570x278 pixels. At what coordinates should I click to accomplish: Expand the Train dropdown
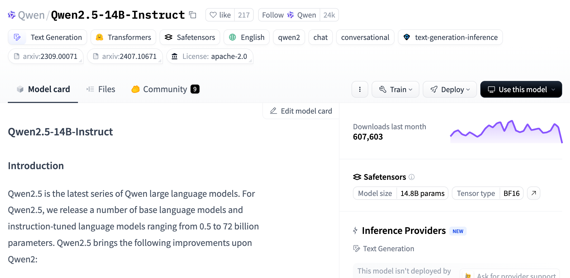pyautogui.click(x=395, y=89)
